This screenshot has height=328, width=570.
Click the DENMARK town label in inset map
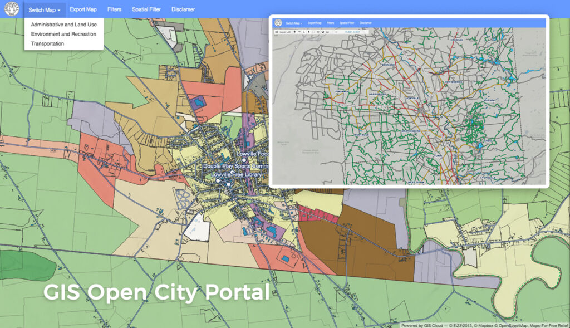(x=388, y=65)
